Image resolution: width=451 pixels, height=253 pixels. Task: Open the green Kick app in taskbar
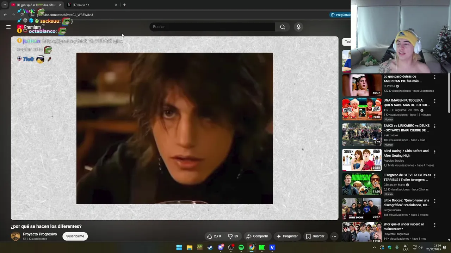tap(262, 247)
